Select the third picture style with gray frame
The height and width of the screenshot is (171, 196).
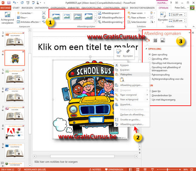(x=78, y=17)
